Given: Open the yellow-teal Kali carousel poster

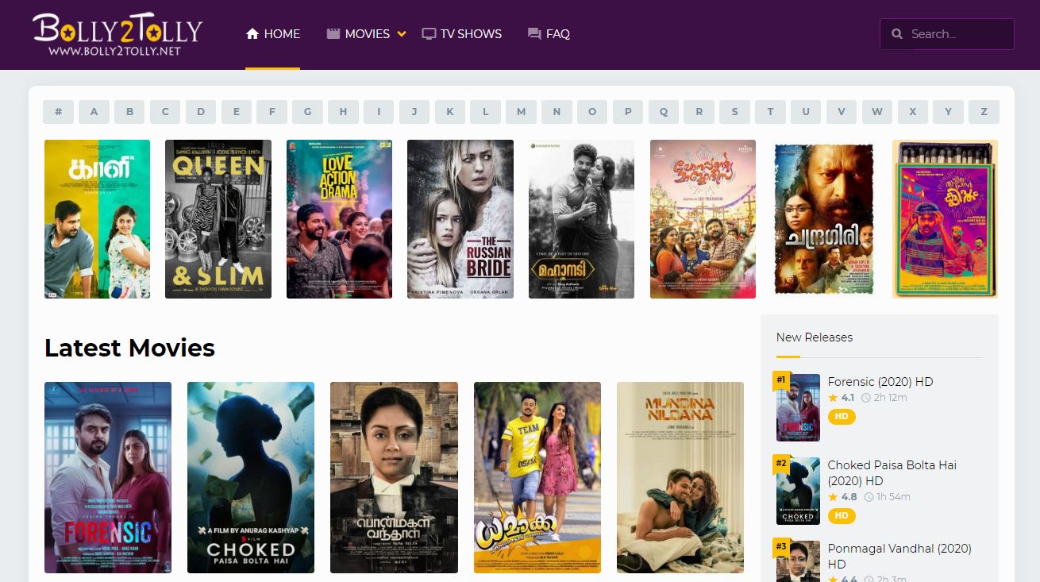Looking at the screenshot, I should [x=97, y=219].
